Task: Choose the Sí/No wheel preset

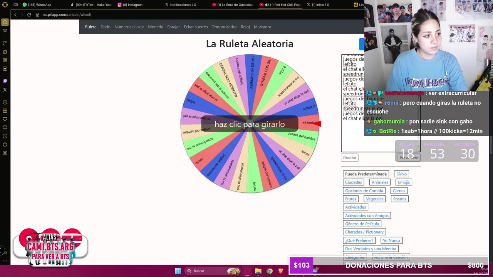Action: coord(402,174)
